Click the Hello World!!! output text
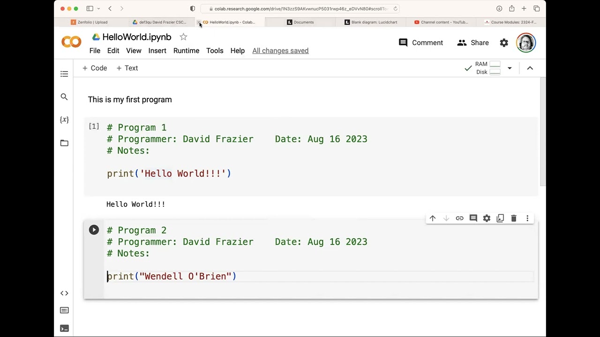 click(x=135, y=205)
